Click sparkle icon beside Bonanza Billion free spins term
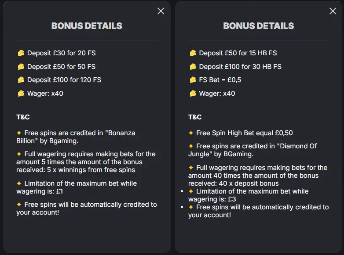The height and width of the screenshot is (255, 344). (x=19, y=133)
